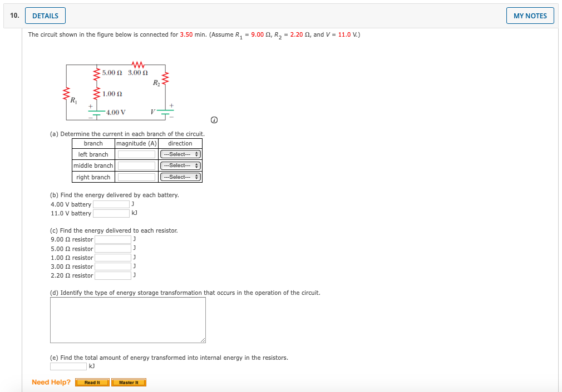
Task: Focus middle branch magnitude input
Action: (x=136, y=165)
